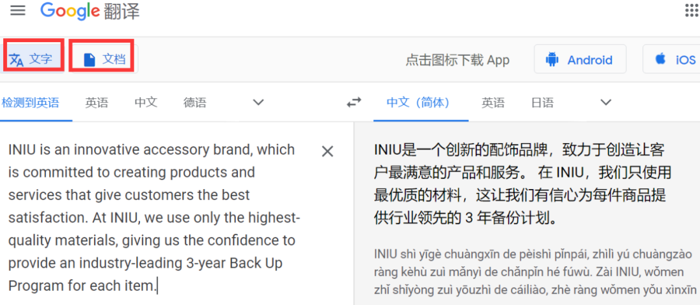Expand the target language list
Viewport: 700px width, 305px height.
coord(605,102)
